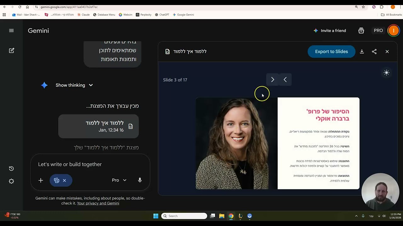The image size is (403, 226).
Task: Start voice input with microphone icon
Action: click(140, 180)
